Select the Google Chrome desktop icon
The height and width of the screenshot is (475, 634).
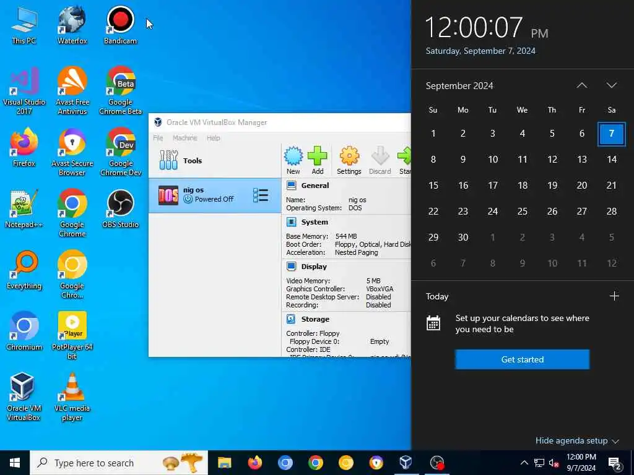tap(72, 213)
